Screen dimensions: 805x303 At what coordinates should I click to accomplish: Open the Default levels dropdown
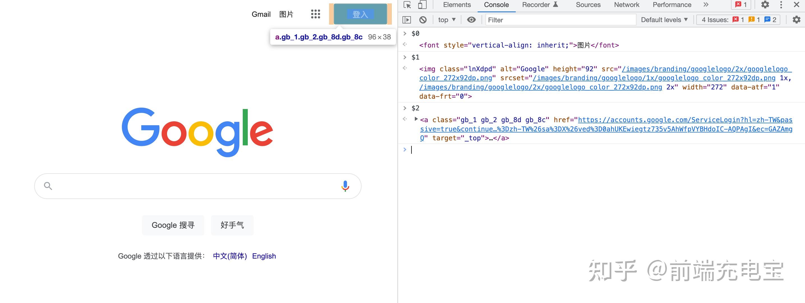coord(663,19)
